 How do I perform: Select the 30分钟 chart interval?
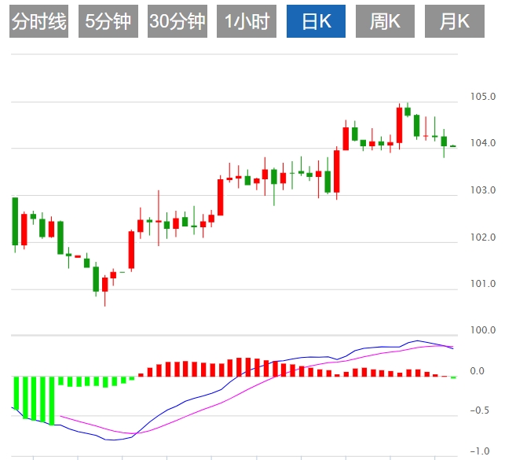[177, 21]
